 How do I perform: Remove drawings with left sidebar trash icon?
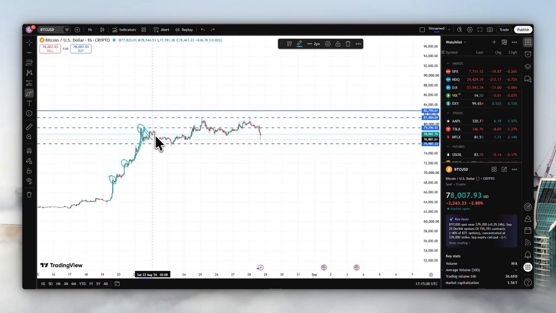(x=29, y=195)
